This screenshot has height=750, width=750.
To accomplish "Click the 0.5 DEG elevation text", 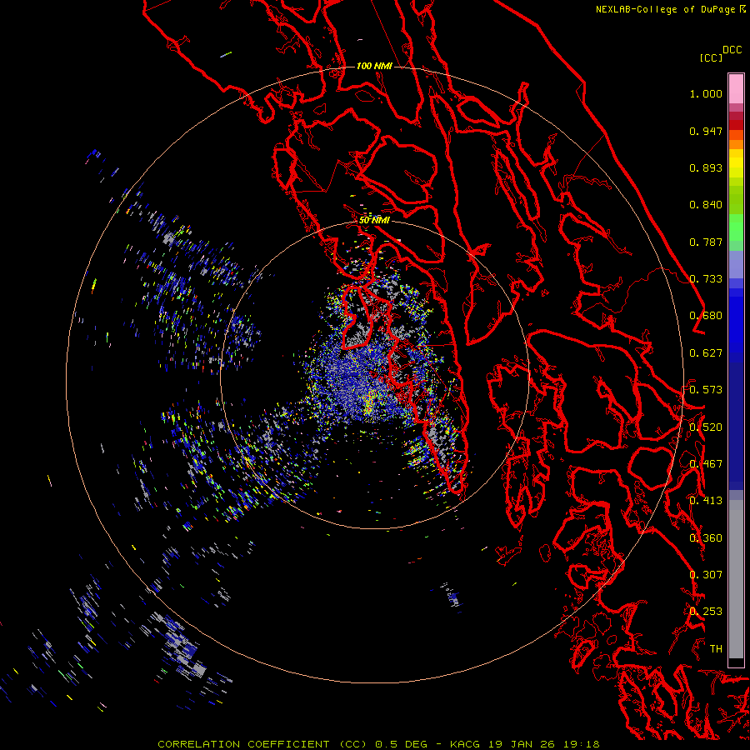I will click(401, 744).
